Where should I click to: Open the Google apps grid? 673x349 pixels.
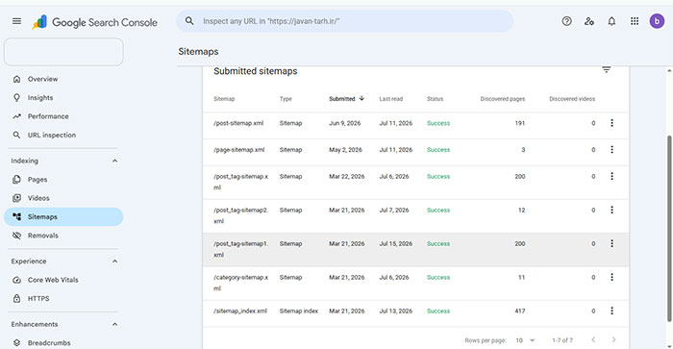(x=635, y=21)
